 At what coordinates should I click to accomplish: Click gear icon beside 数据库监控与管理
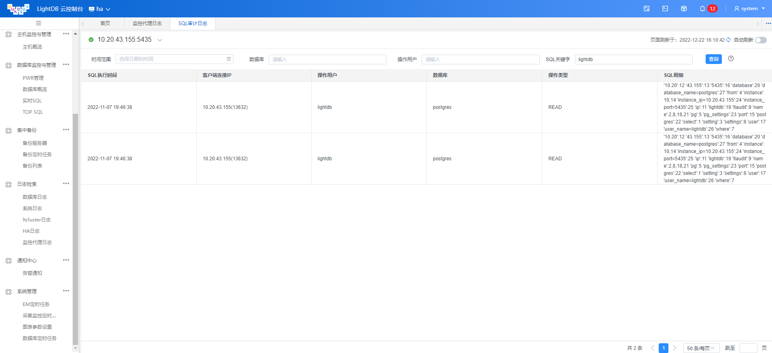click(8, 65)
